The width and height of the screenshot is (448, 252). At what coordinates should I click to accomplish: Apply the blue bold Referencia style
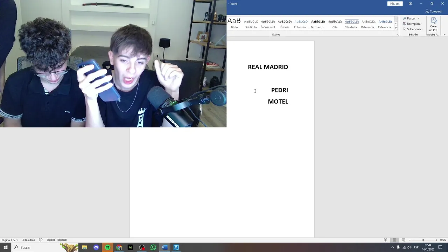pyautogui.click(x=385, y=23)
